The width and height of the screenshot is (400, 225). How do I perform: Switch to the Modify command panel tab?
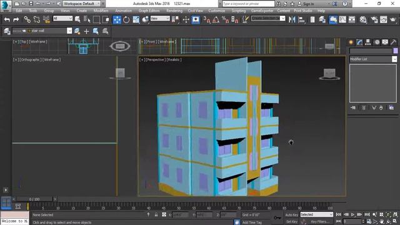[x=359, y=42]
